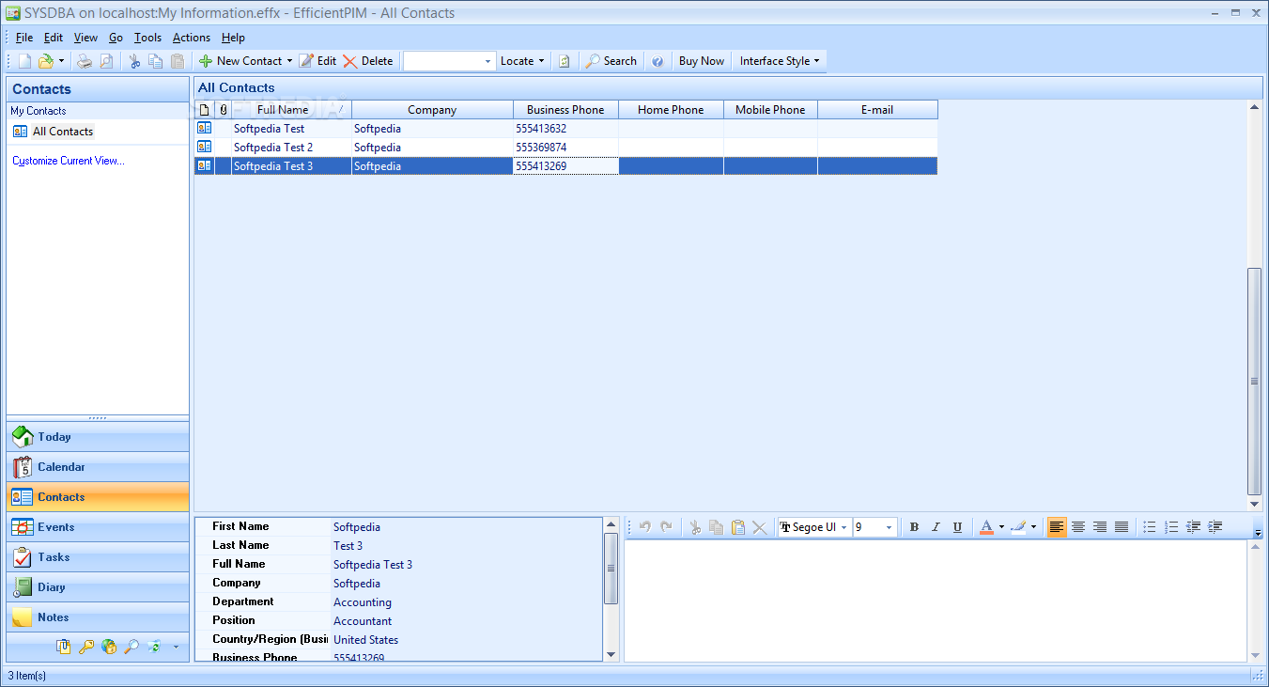
Task: Toggle Underline formatting
Action: point(957,527)
